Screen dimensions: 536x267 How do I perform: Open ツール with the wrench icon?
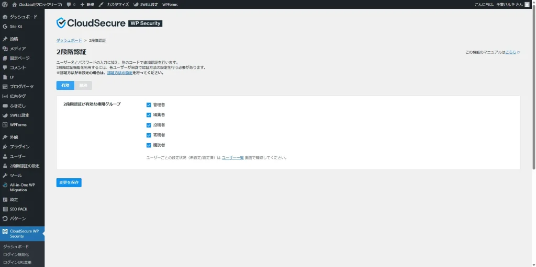5,176
